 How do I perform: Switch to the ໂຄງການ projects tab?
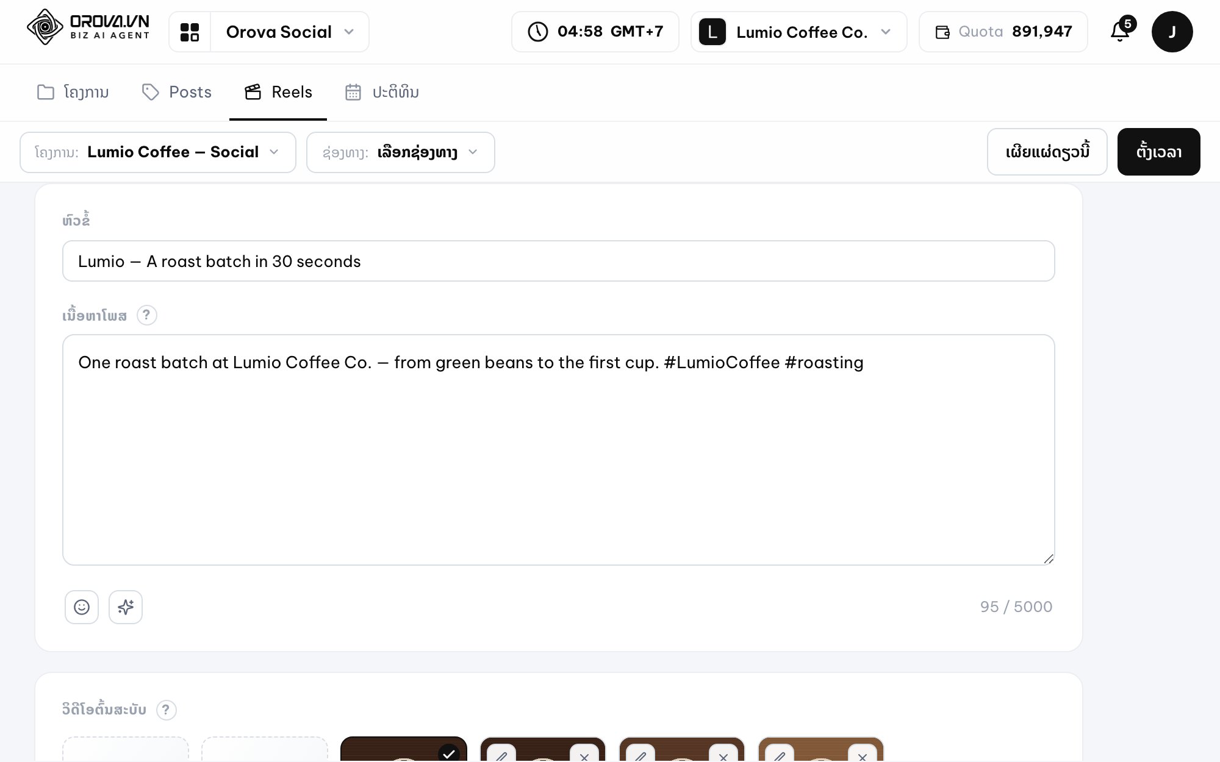coord(73,92)
